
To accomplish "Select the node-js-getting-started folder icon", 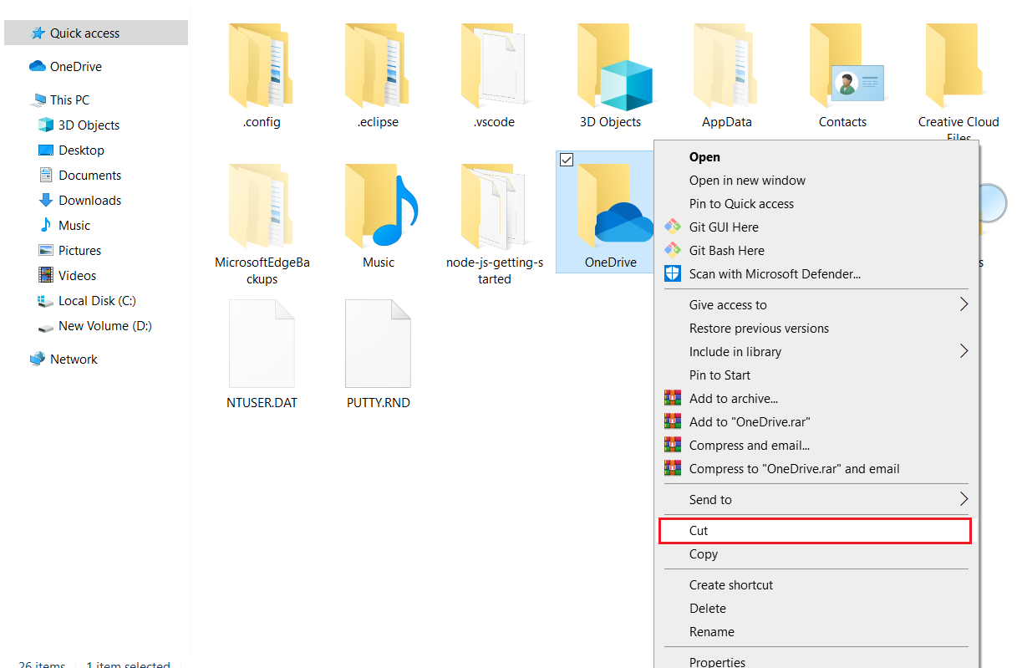I will 493,207.
